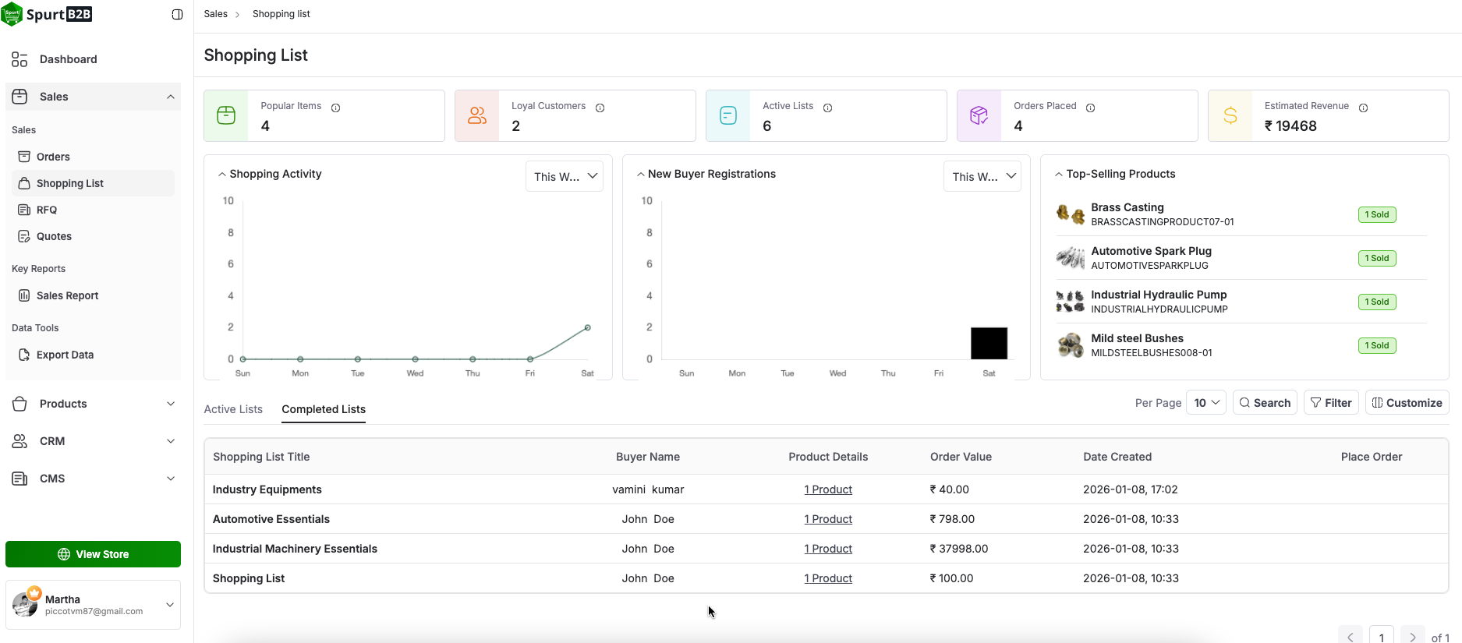Open RFQ in the Sales menu
The width and height of the screenshot is (1462, 643).
point(47,210)
